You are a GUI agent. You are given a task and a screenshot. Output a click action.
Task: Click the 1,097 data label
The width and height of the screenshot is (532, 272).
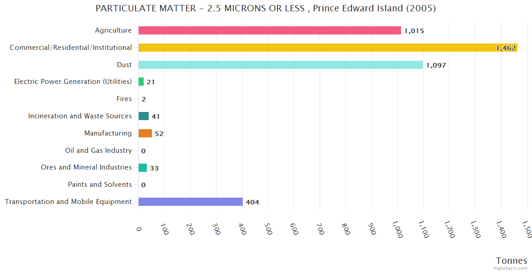(436, 65)
